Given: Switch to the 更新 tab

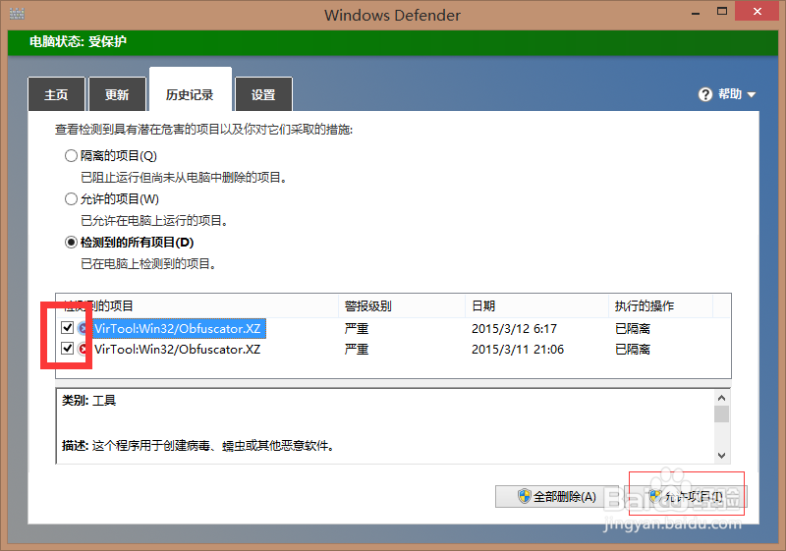Looking at the screenshot, I should pos(117,94).
